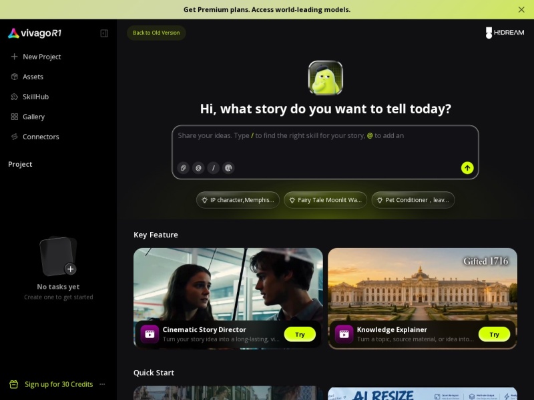Click the vivago R1 logo
The height and width of the screenshot is (400, 534).
35,33
